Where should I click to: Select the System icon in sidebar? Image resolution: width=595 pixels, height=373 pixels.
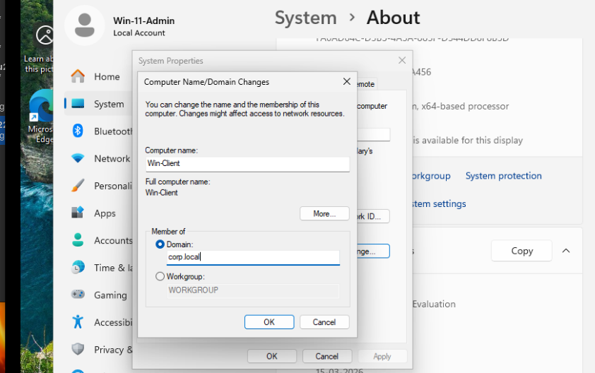tap(78, 104)
